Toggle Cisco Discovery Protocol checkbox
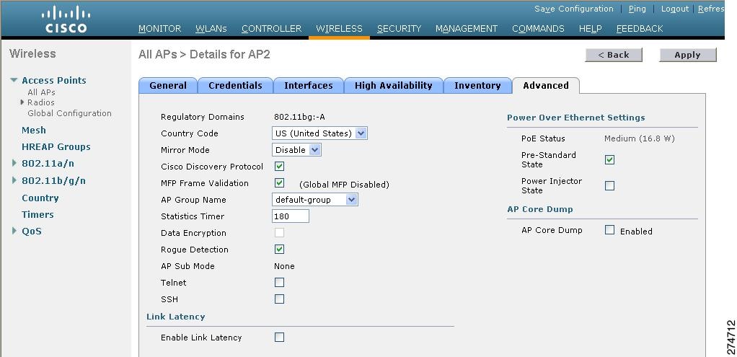This screenshot has height=357, width=737. (x=279, y=167)
